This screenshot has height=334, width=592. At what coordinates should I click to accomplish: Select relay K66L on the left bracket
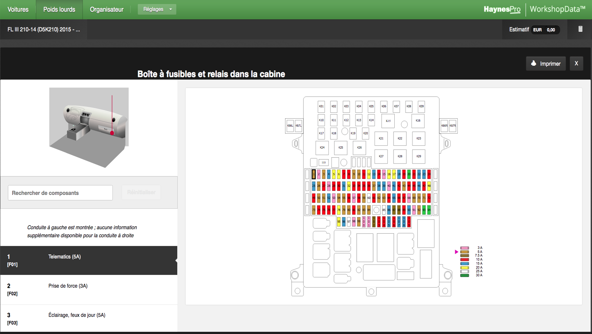pos(290,126)
